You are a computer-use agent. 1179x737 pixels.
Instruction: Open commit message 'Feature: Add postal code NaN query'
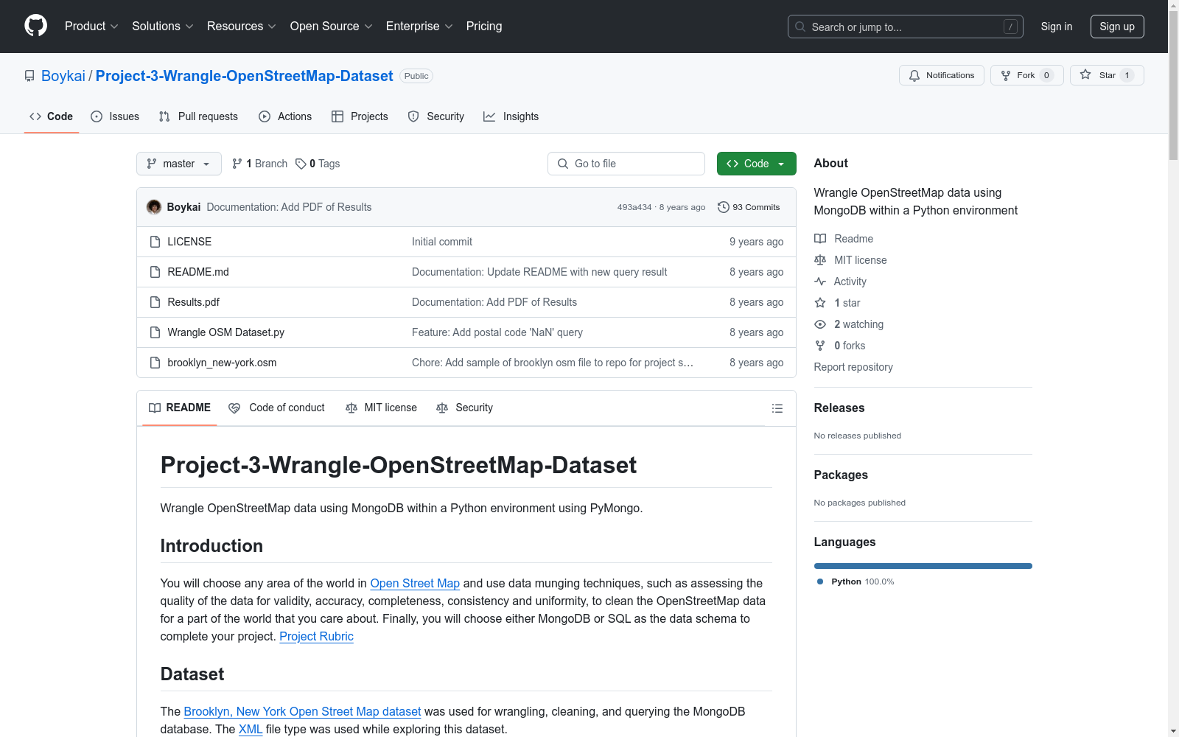497,332
